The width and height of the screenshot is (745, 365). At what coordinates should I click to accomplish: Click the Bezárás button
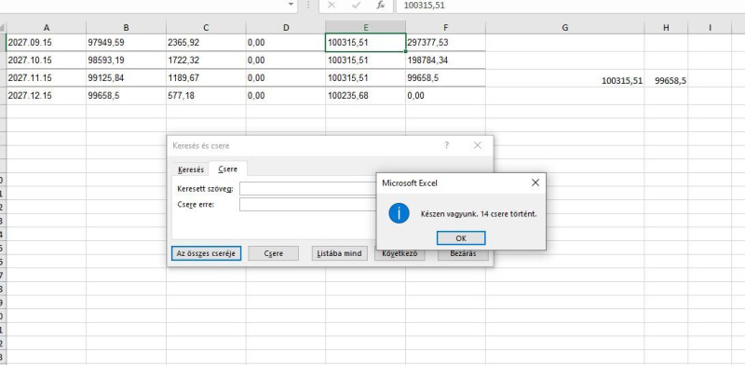[463, 254]
